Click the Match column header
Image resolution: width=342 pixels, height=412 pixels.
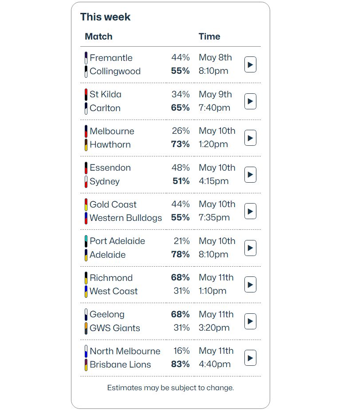click(98, 36)
